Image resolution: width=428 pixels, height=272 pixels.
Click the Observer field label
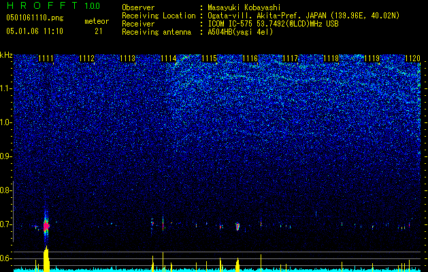coord(138,8)
